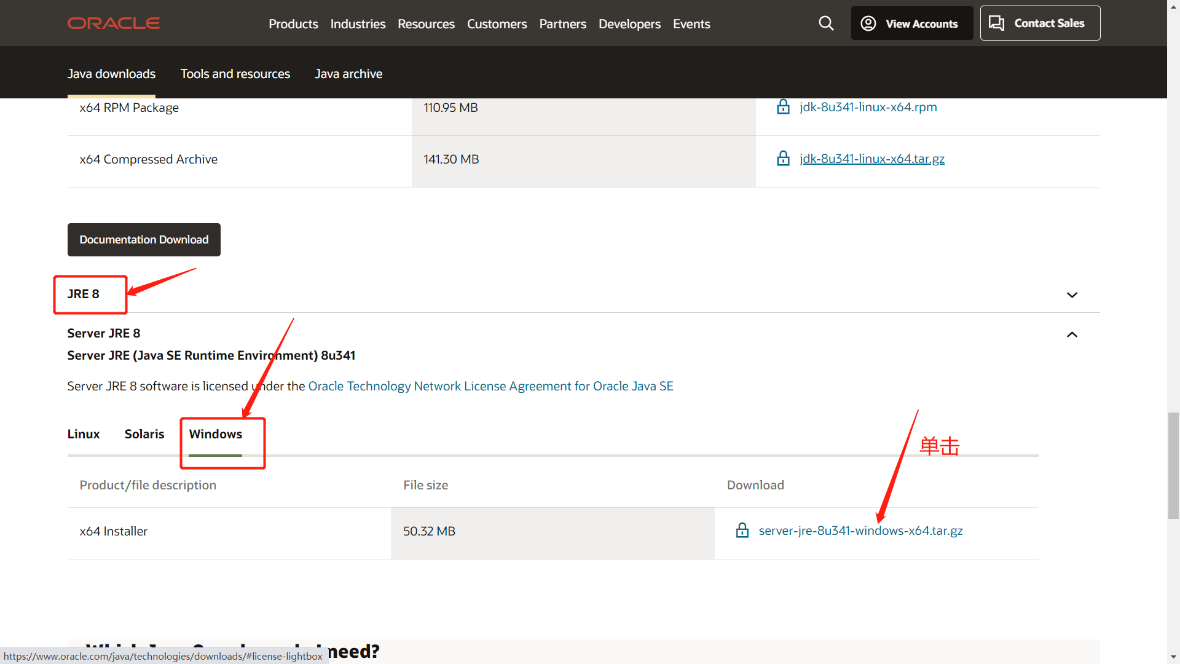Select the Solaris platform tab

click(144, 434)
